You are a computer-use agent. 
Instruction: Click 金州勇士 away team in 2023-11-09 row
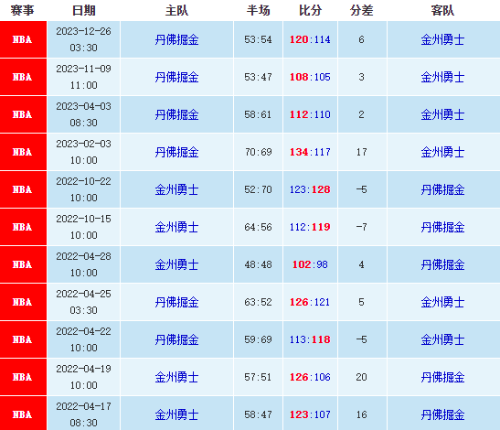tap(442, 77)
